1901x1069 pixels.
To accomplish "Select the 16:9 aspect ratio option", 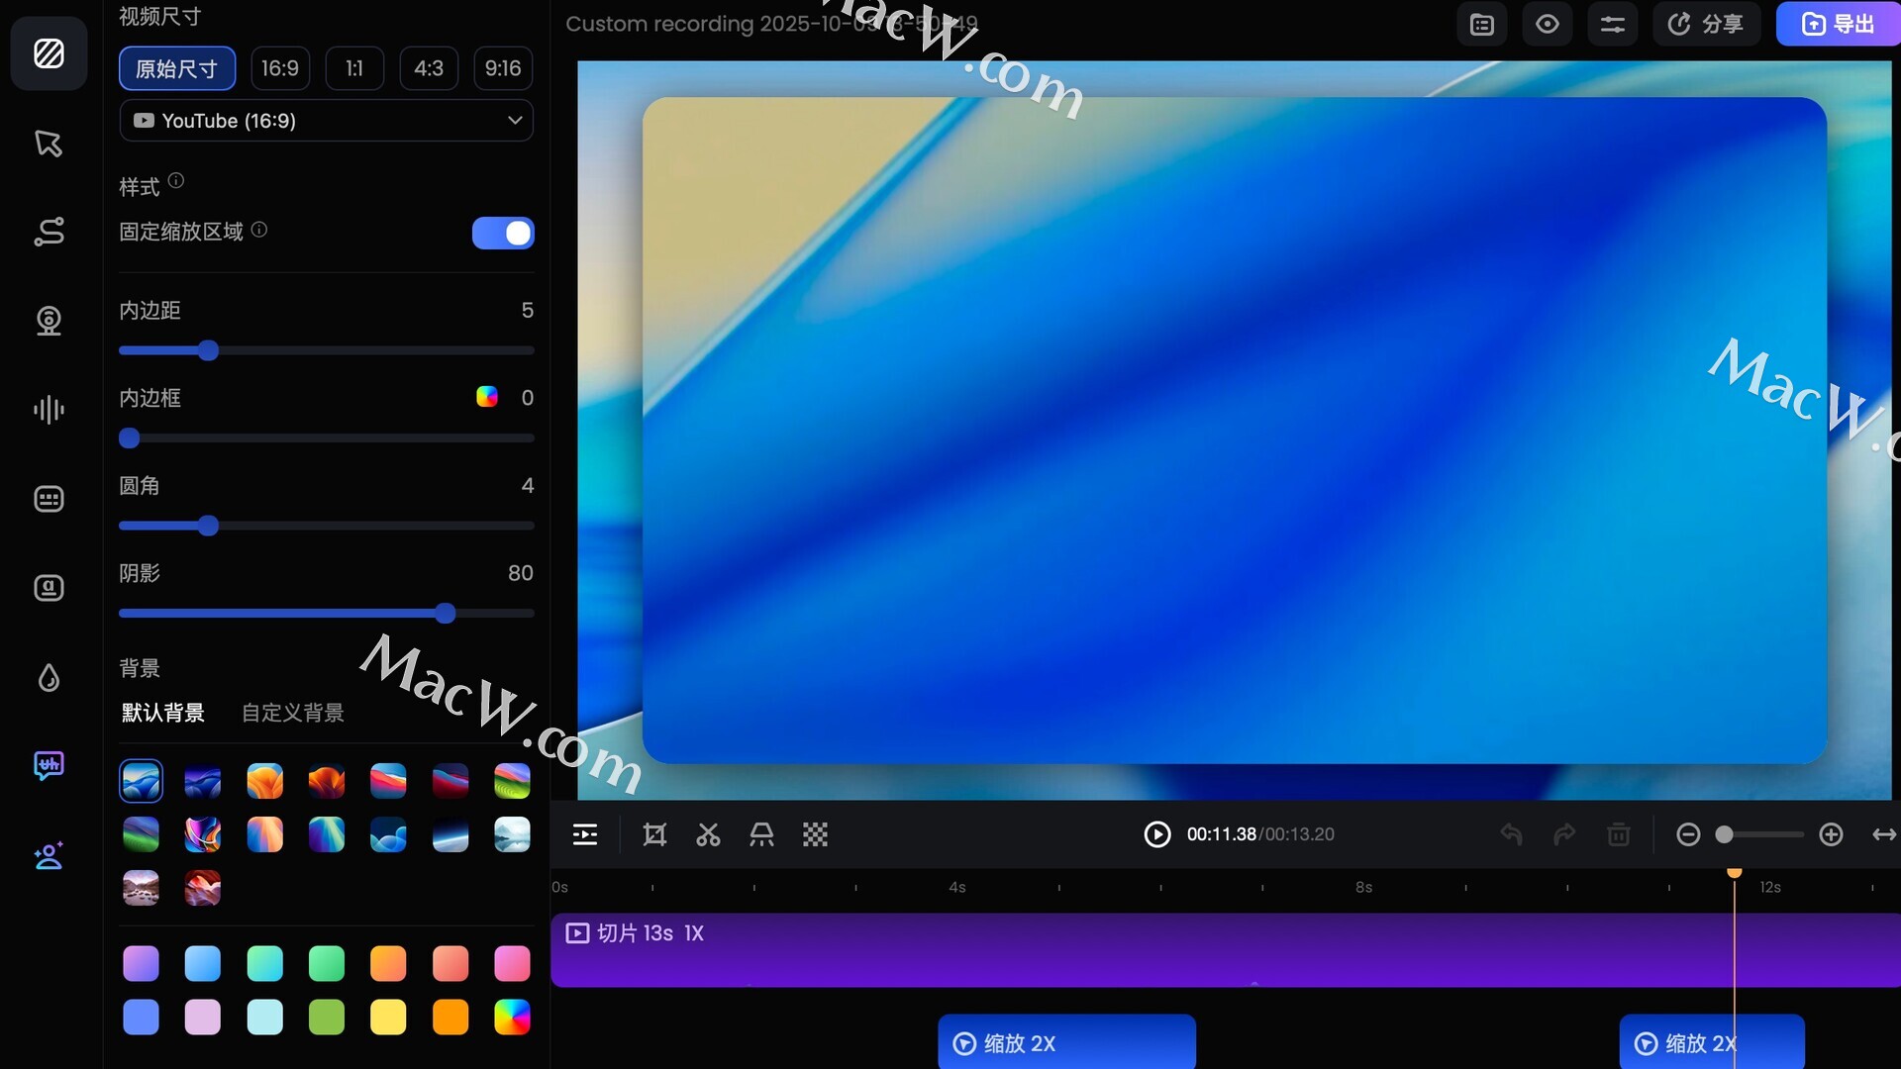I will (280, 68).
